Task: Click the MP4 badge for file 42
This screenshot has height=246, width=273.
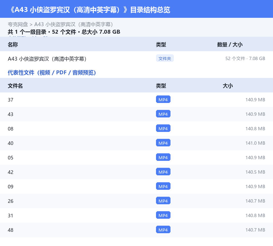Action: tap(163, 172)
